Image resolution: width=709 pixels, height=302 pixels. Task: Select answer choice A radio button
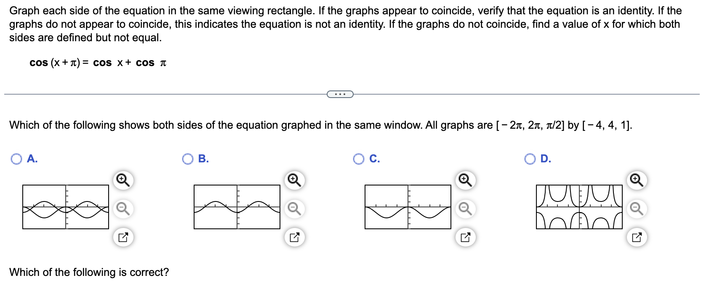coord(16,159)
